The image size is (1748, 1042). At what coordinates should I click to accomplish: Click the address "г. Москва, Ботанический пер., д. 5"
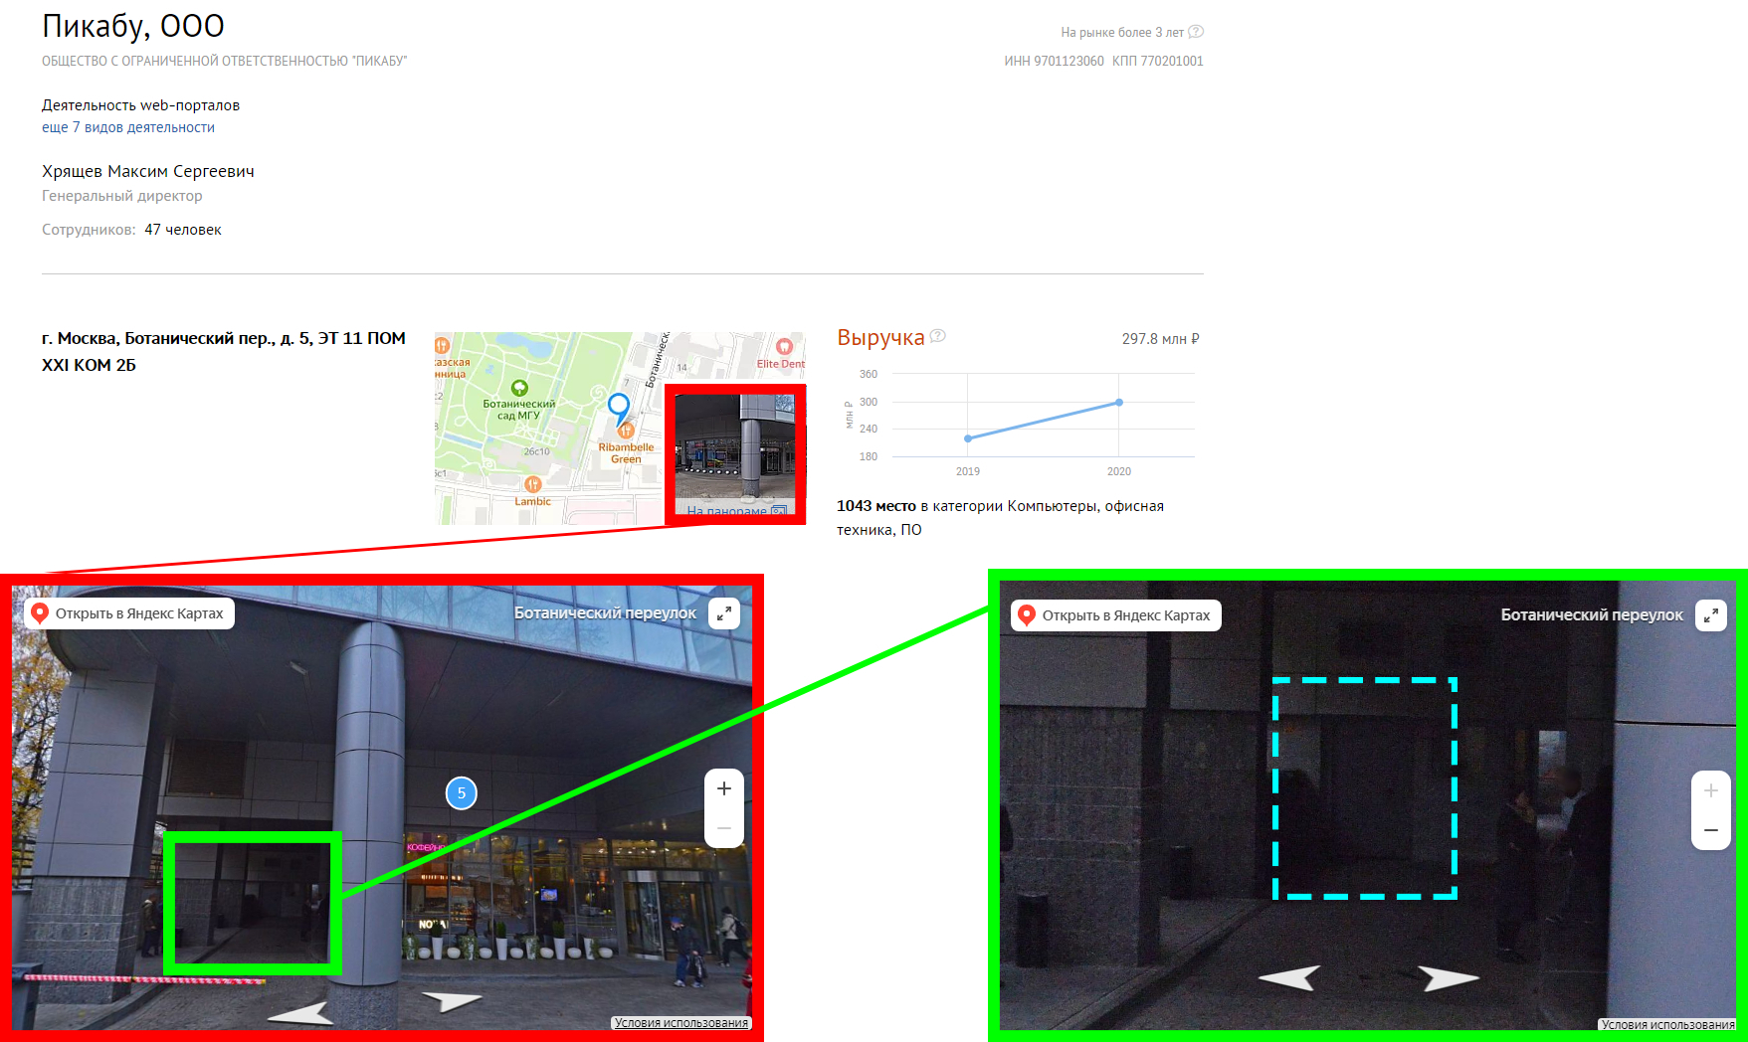click(x=167, y=338)
